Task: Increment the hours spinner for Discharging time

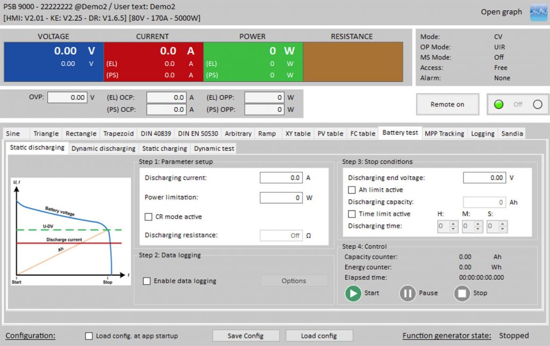Action: click(x=453, y=223)
